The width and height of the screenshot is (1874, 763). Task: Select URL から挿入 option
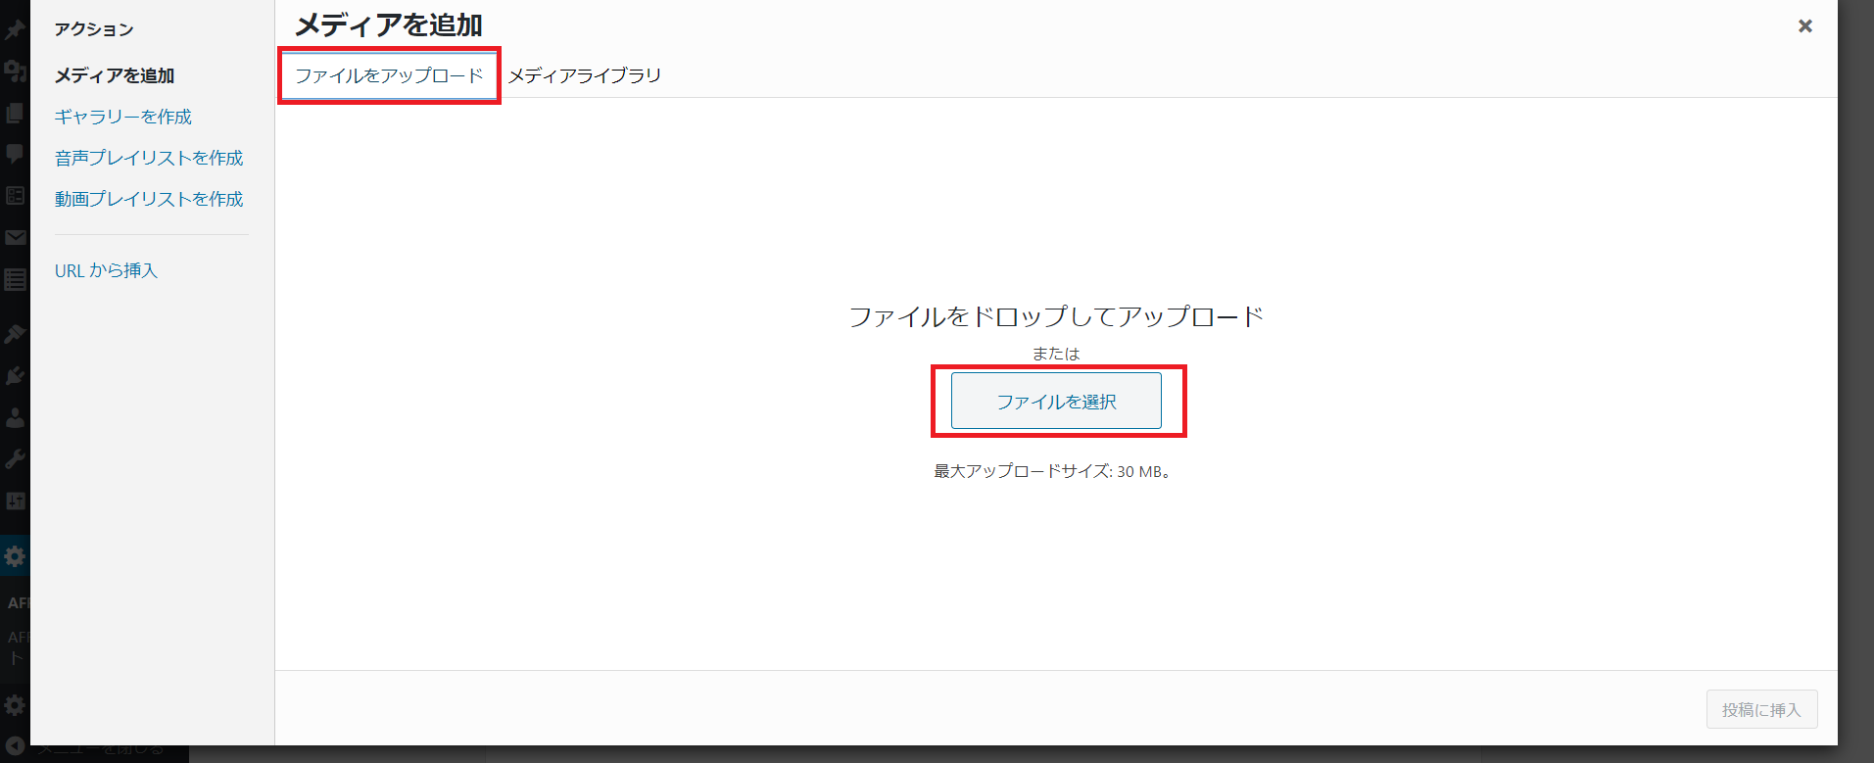tap(106, 270)
